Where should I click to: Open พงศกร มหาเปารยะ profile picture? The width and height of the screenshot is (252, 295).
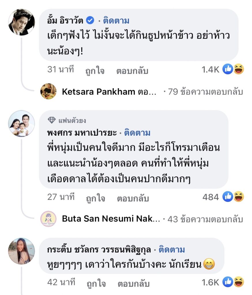21,124
